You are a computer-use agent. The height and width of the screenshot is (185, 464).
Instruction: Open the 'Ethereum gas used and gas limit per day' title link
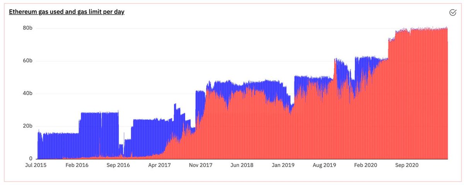coord(67,12)
